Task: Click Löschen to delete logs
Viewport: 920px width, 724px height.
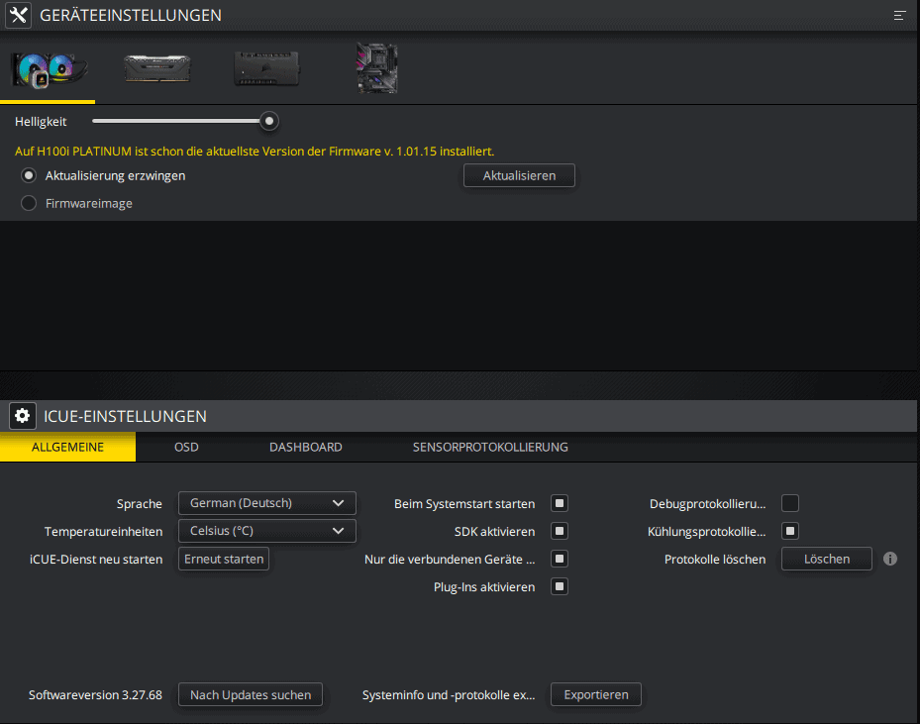Action: [827, 559]
